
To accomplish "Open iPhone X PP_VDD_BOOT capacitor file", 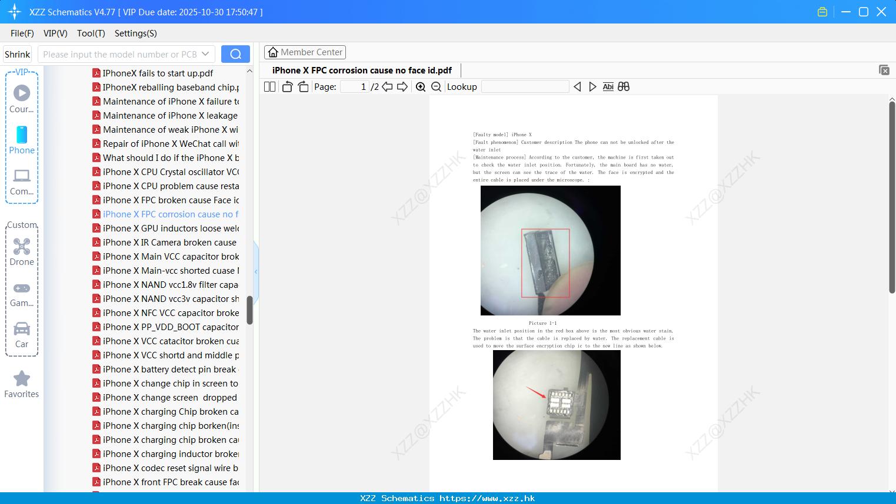I will (171, 327).
